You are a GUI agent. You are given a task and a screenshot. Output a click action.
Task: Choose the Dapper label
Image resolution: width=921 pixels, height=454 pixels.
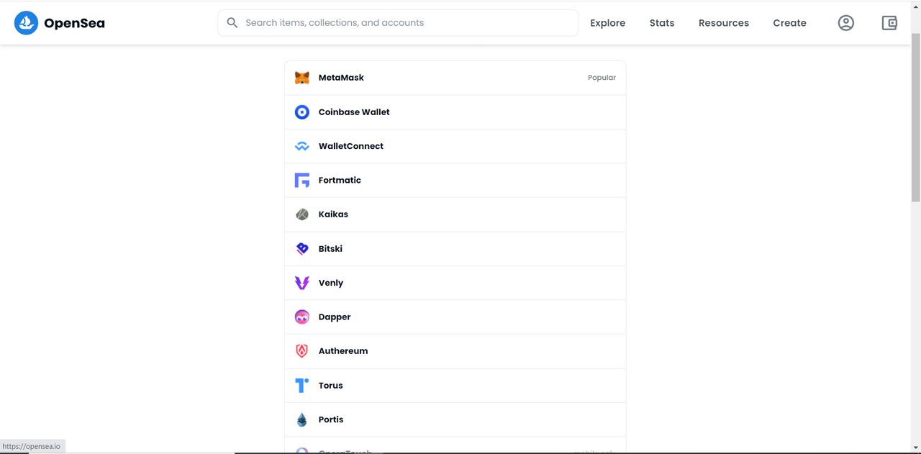(335, 317)
